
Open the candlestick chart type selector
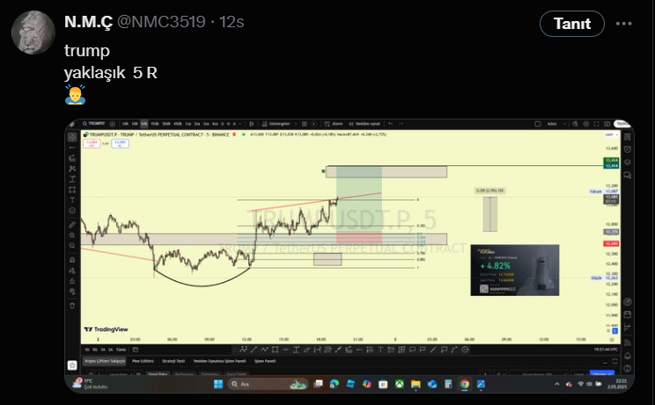pyautogui.click(x=252, y=124)
